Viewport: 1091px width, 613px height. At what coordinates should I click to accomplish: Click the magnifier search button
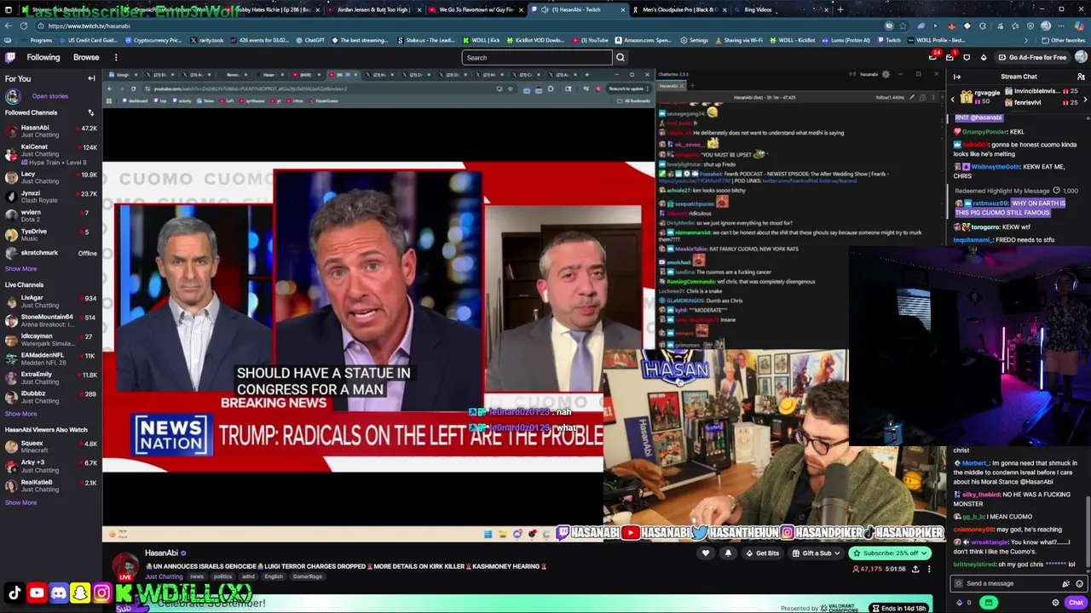[621, 57]
